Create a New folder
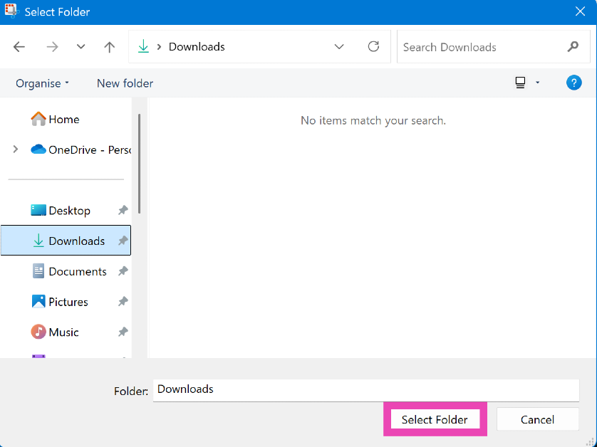Screen dimensions: 597x447 125,83
